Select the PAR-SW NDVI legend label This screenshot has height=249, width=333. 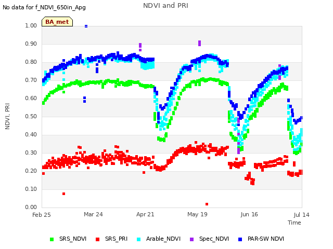(x=266, y=239)
